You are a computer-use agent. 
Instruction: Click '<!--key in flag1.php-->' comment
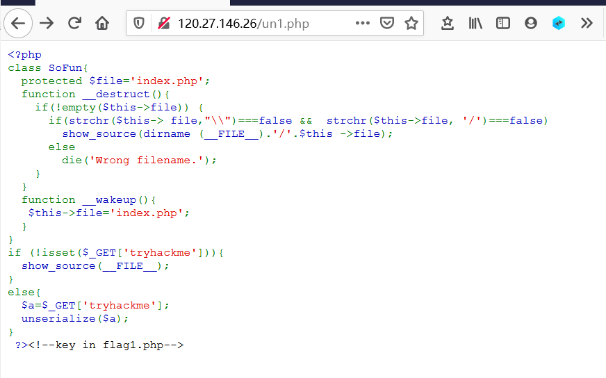pyautogui.click(x=106, y=345)
